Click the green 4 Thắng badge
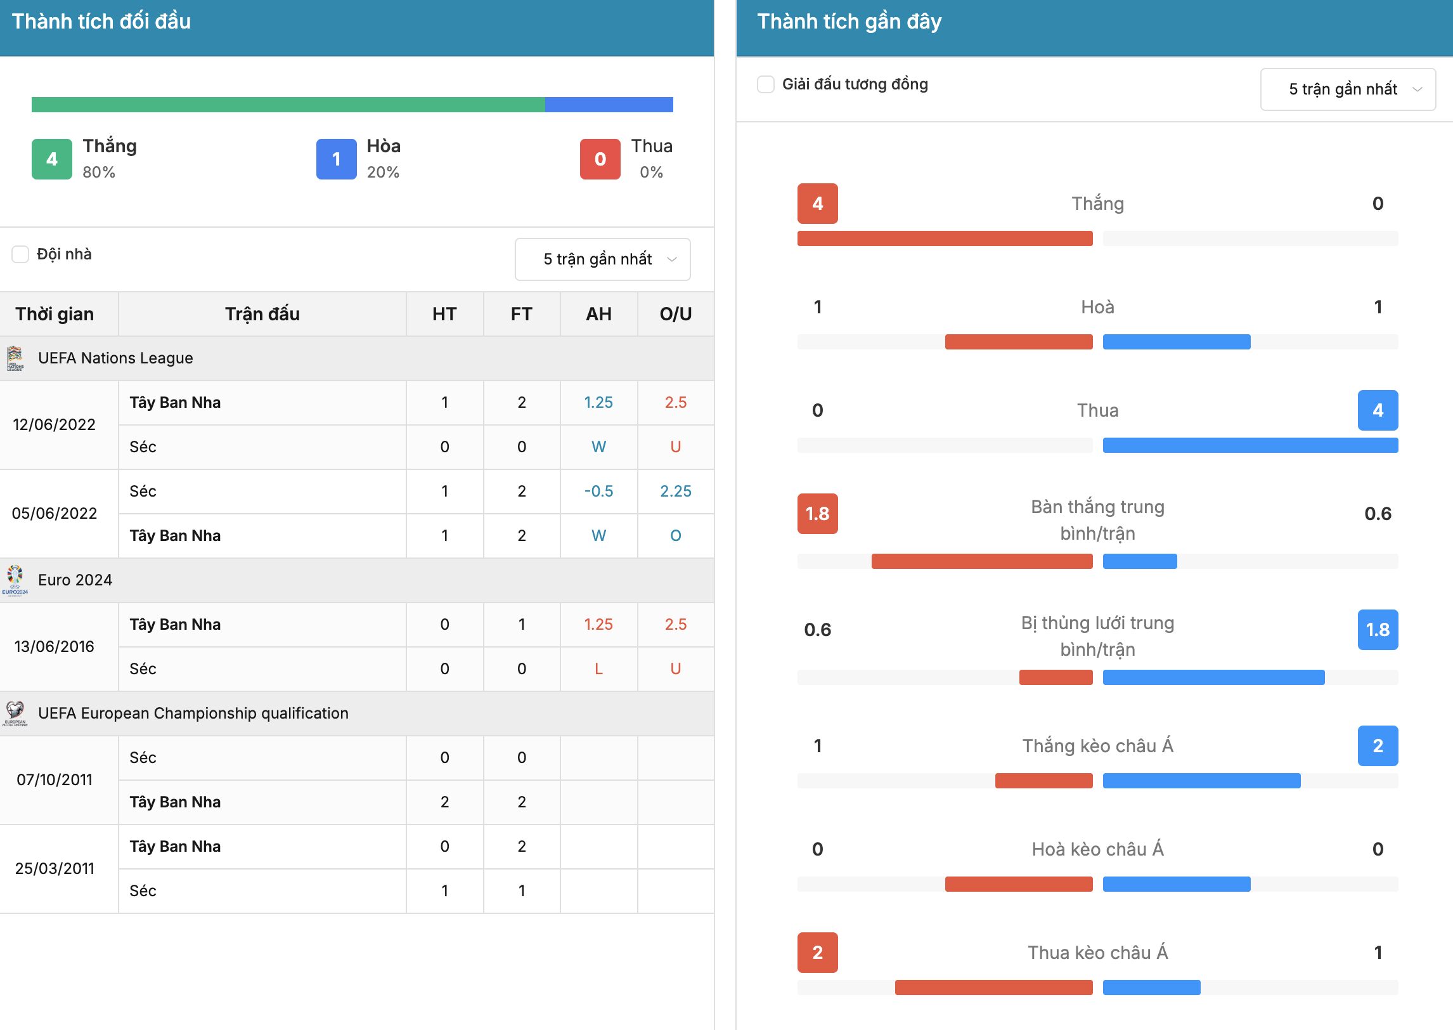Screen dimensions: 1453x1030 (52, 159)
